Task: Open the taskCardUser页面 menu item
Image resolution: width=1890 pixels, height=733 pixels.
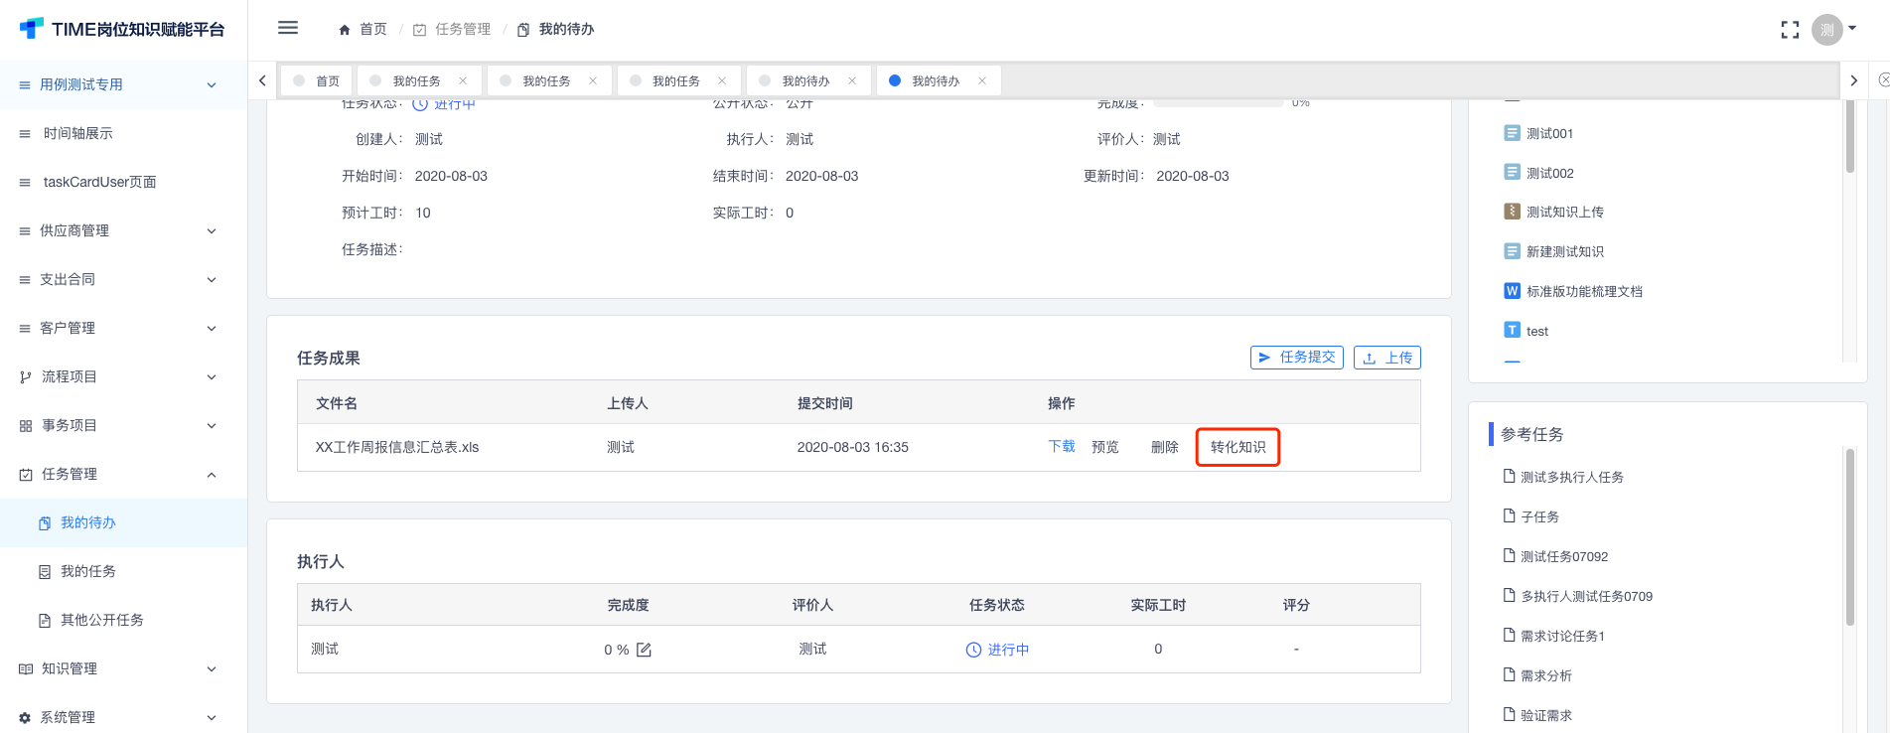Action: [123, 183]
